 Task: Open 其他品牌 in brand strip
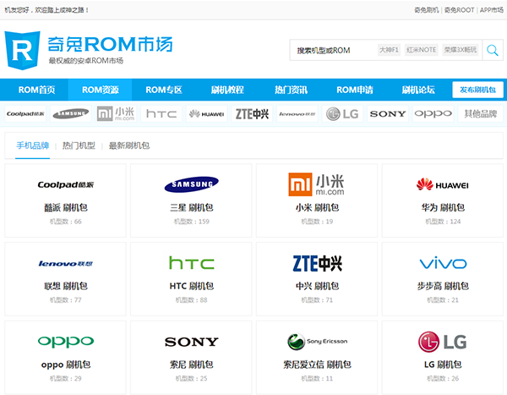point(481,114)
